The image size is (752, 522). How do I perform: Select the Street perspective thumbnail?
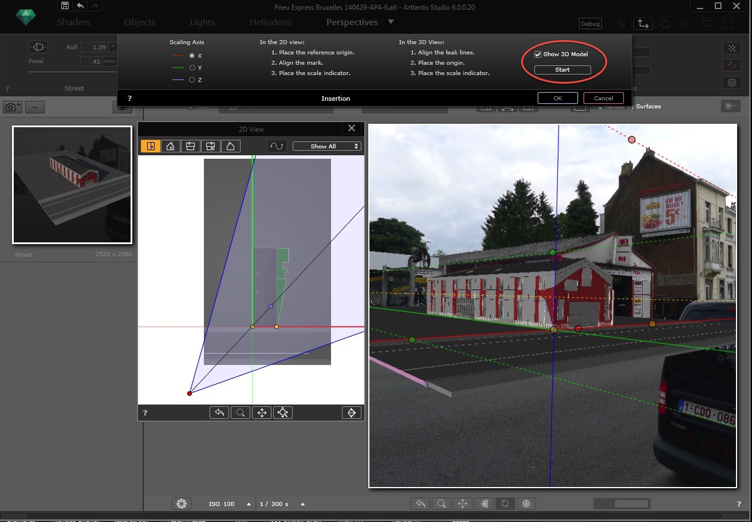(x=72, y=185)
